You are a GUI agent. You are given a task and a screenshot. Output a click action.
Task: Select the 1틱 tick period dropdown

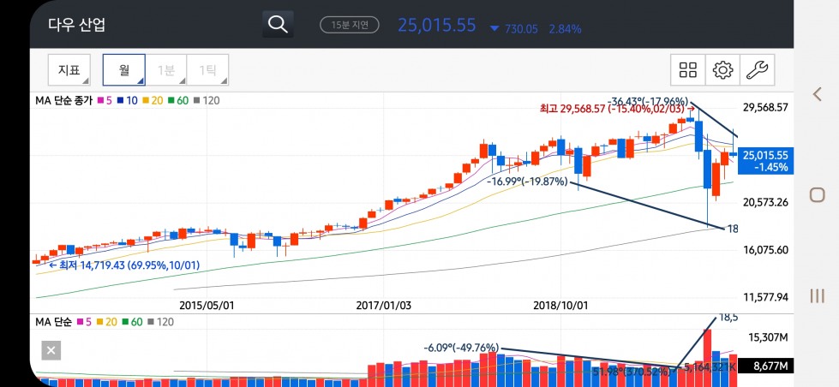(207, 69)
